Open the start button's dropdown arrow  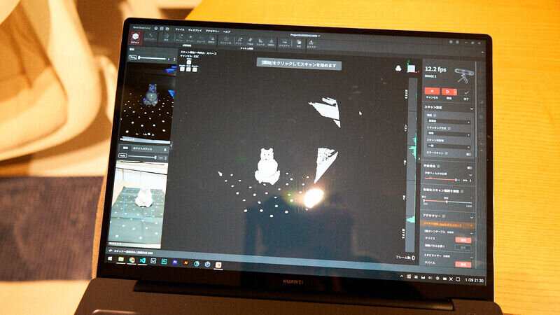[456, 92]
